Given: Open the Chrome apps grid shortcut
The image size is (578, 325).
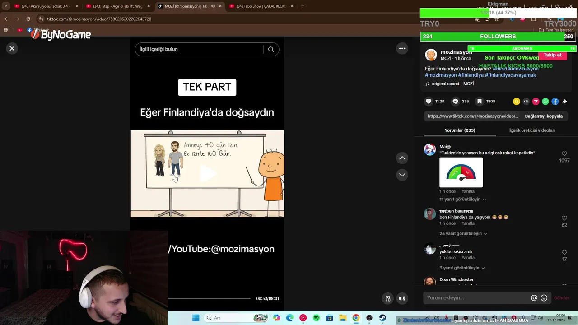Looking at the screenshot, I should pyautogui.click(x=6, y=30).
